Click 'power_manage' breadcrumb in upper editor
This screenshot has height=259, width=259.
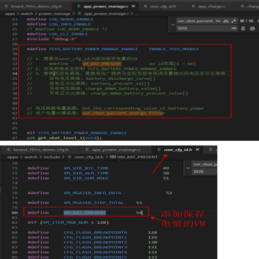pos(54,14)
